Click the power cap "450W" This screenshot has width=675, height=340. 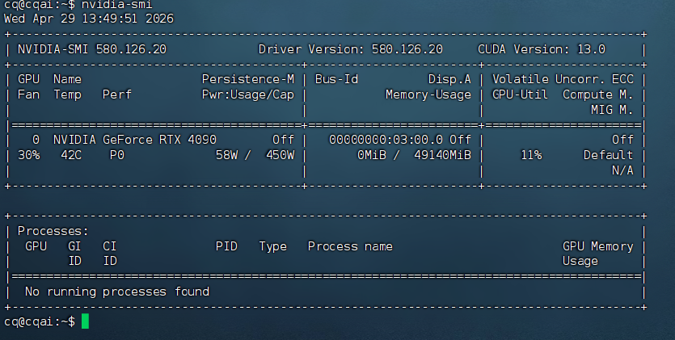click(280, 155)
